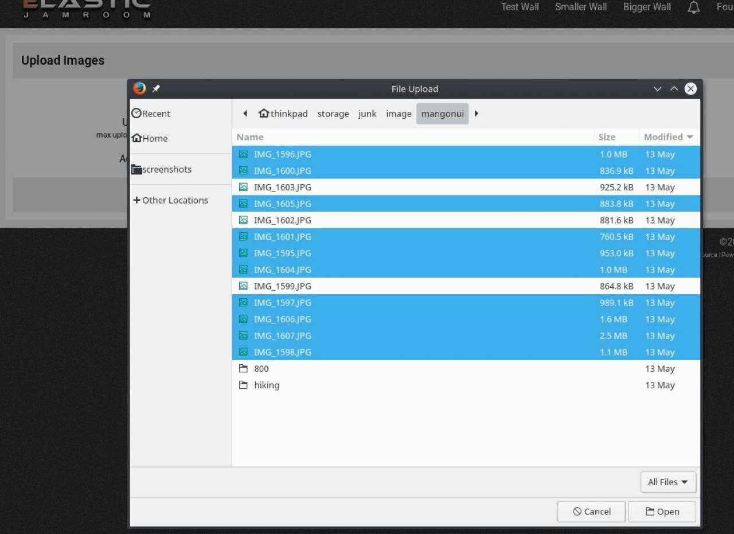Open the 800 folder

pos(261,369)
